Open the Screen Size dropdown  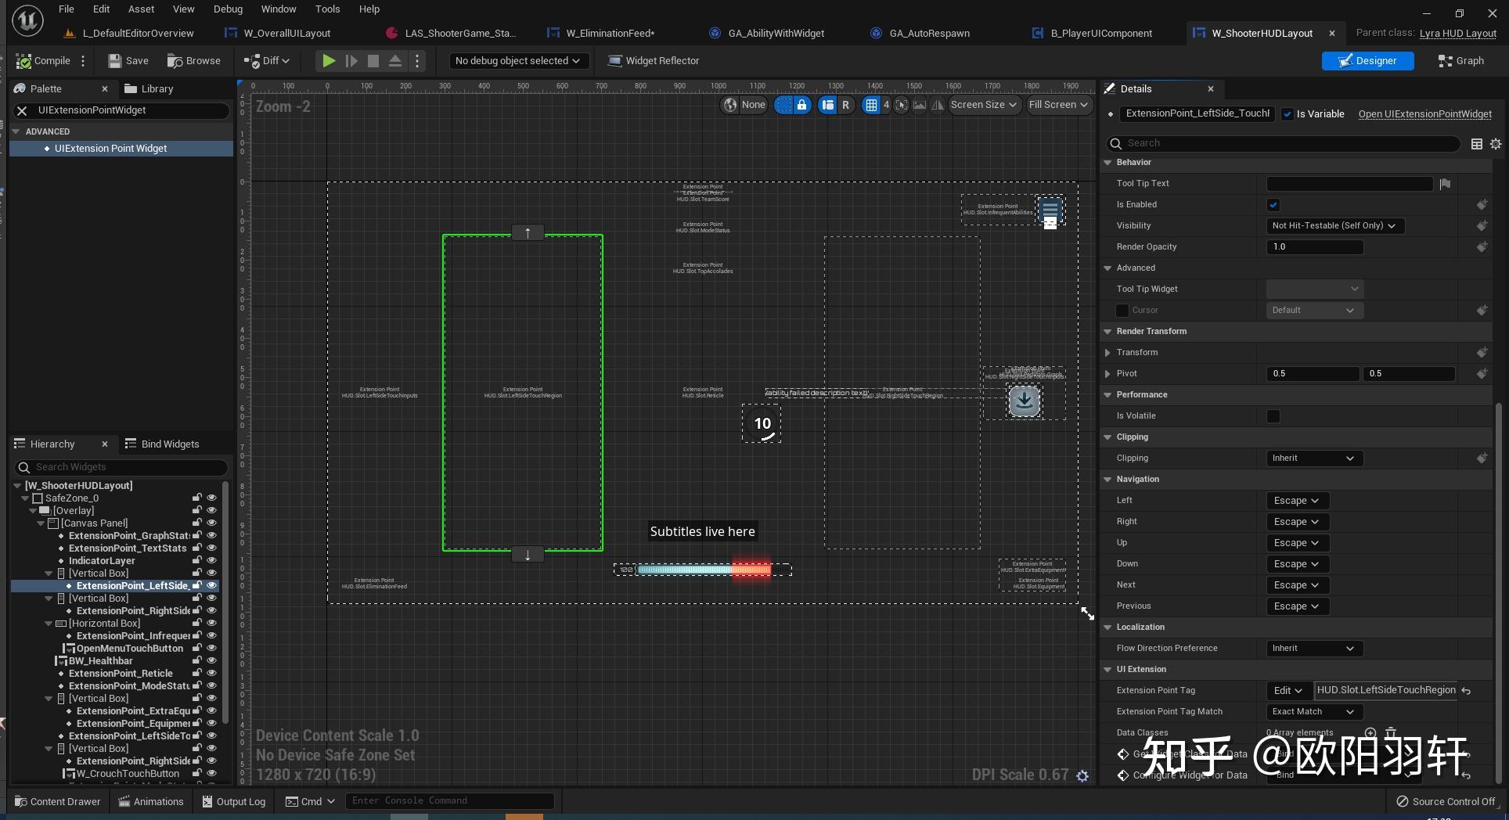click(983, 105)
